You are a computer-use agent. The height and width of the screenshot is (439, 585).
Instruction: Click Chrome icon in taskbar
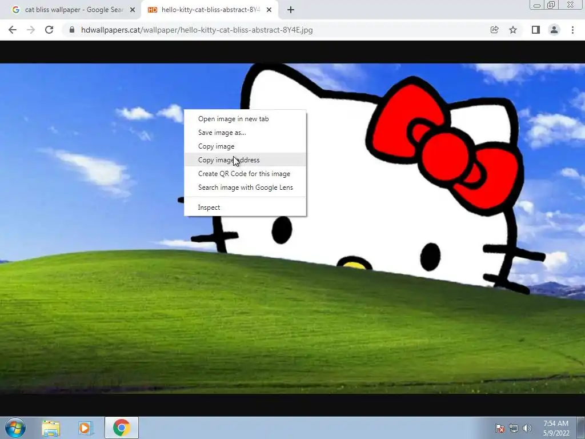tap(121, 428)
